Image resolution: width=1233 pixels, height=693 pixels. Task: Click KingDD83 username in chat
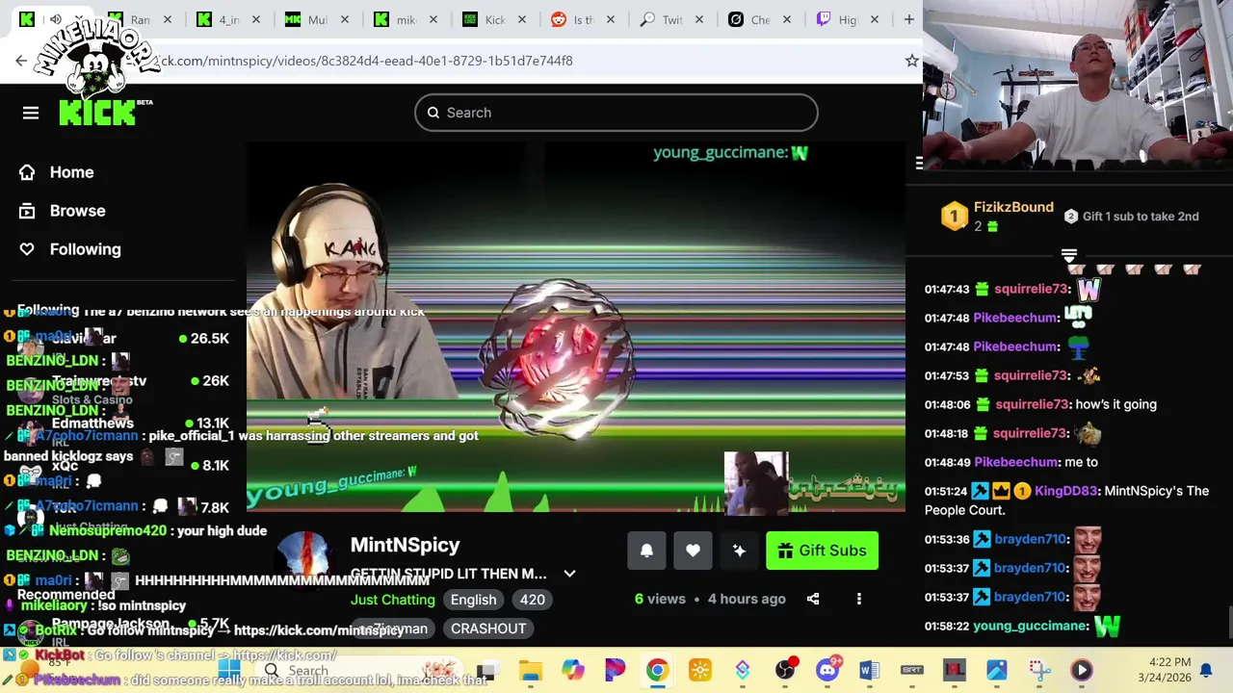[1066, 491]
